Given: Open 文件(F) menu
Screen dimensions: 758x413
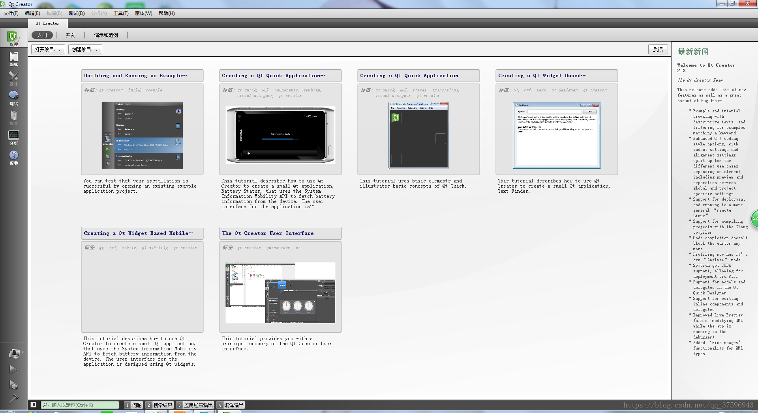Looking at the screenshot, I should [11, 13].
